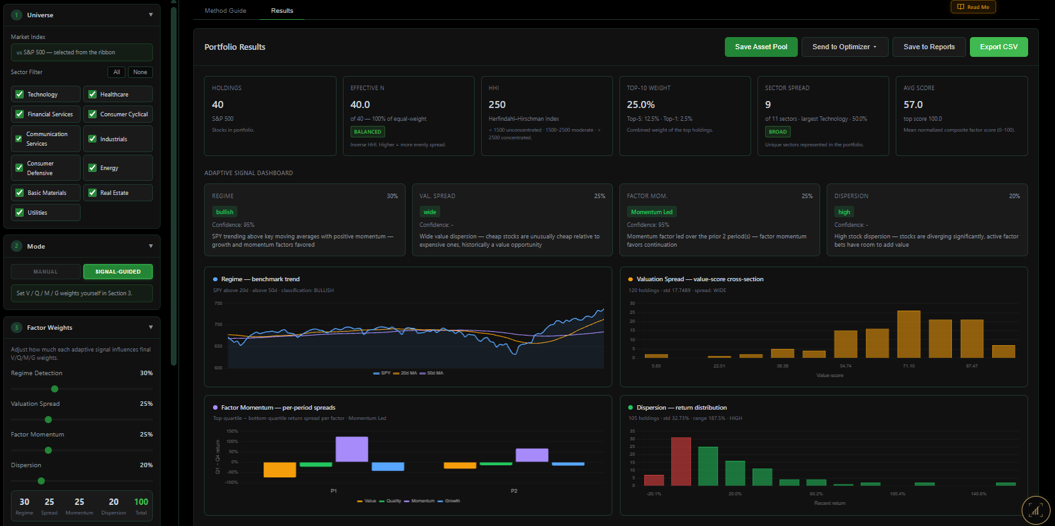Uncheck the Healthcare sector
Viewport: 1055px width, 526px height.
93,94
